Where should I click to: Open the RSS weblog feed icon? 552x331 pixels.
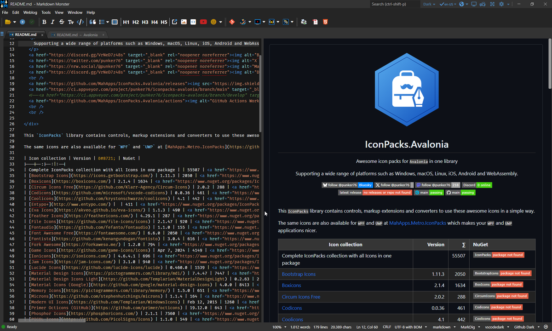286,22
